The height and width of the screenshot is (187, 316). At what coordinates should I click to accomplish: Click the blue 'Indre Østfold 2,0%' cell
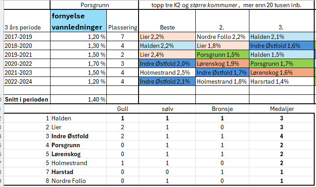167,64
